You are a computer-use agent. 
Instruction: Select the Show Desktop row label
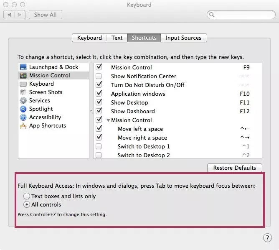(129, 102)
